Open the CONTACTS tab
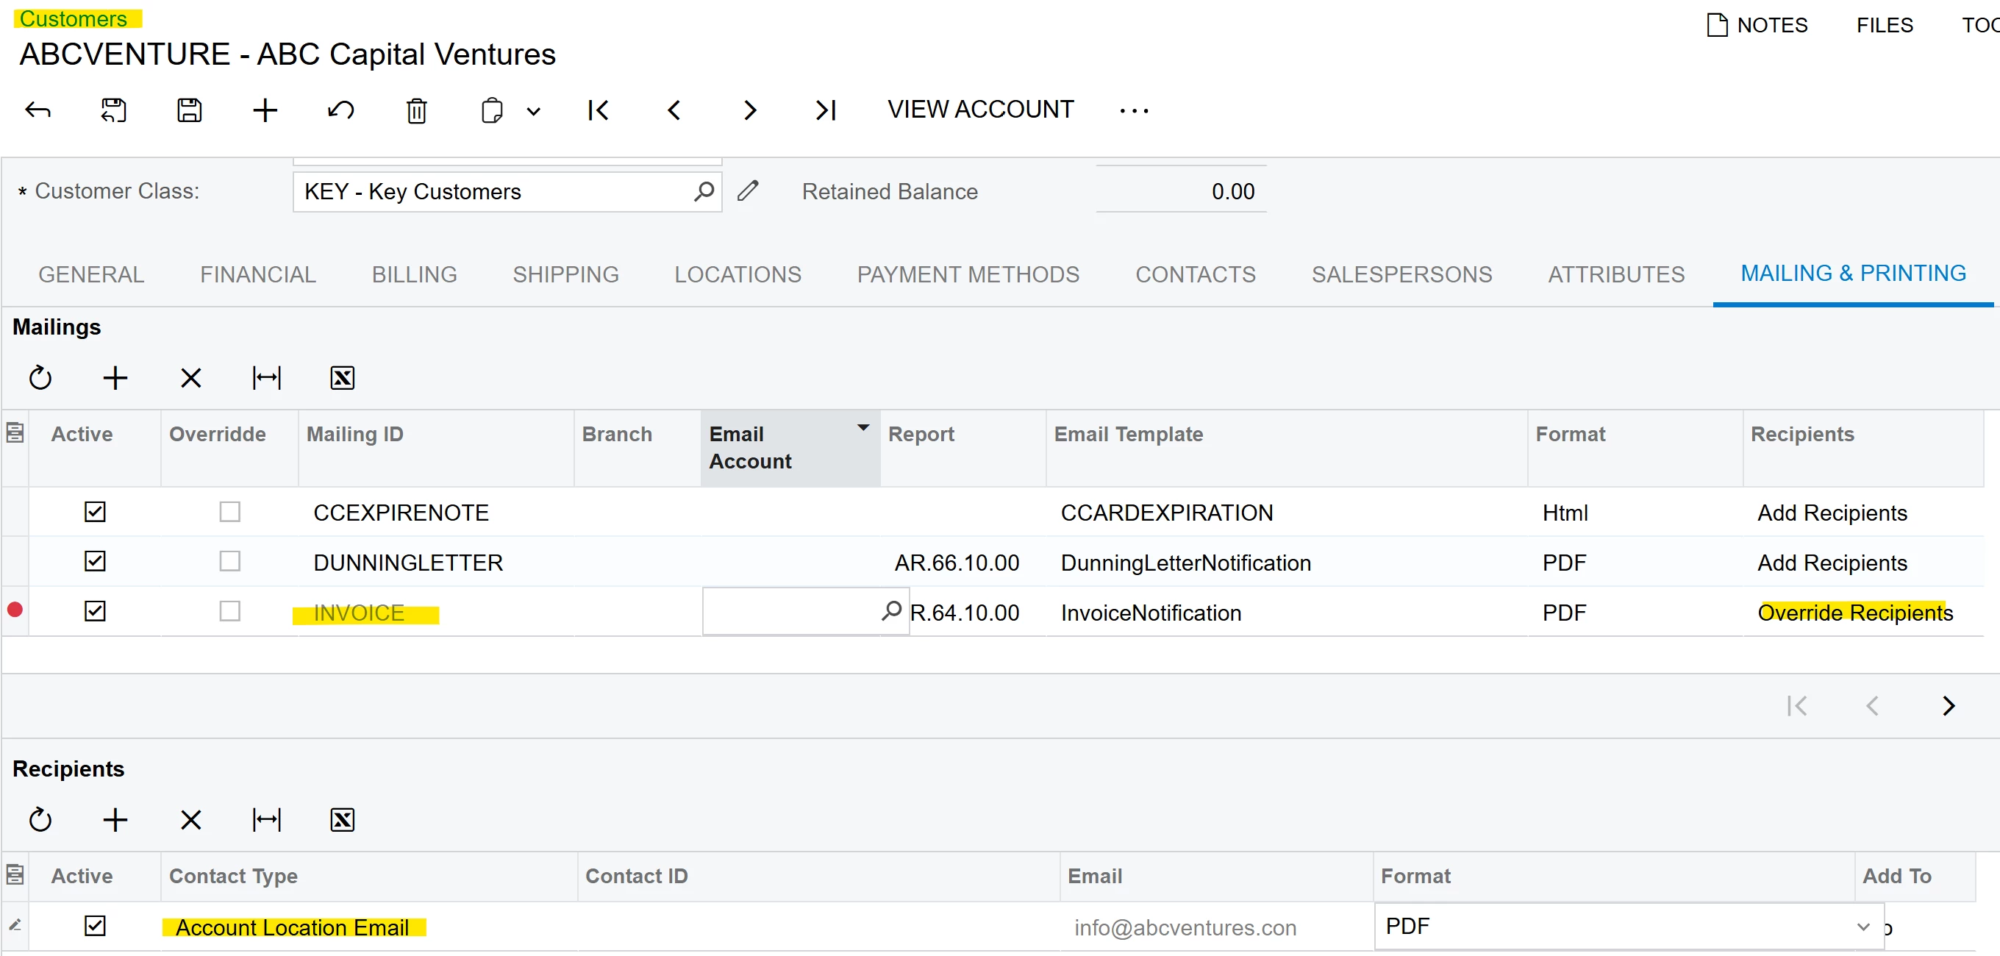 1195,274
